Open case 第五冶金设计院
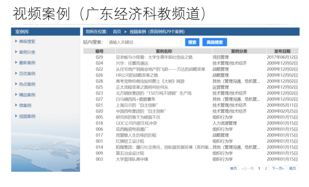 click(x=130, y=153)
